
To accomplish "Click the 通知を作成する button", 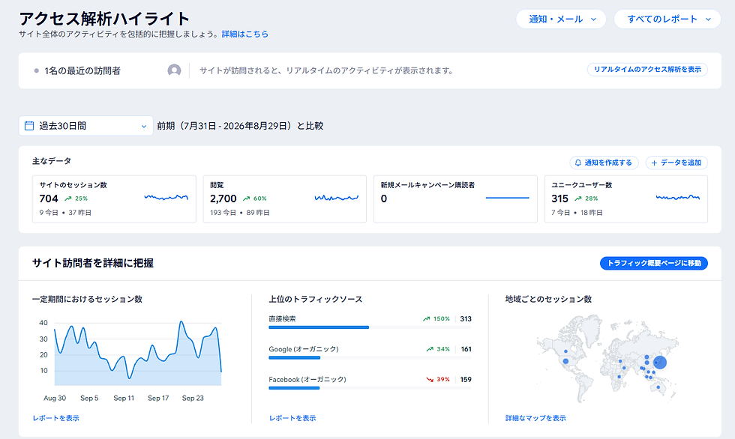I will click(604, 163).
